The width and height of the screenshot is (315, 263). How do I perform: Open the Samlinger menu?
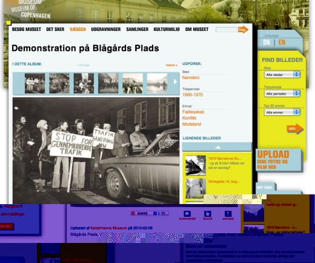point(138,29)
